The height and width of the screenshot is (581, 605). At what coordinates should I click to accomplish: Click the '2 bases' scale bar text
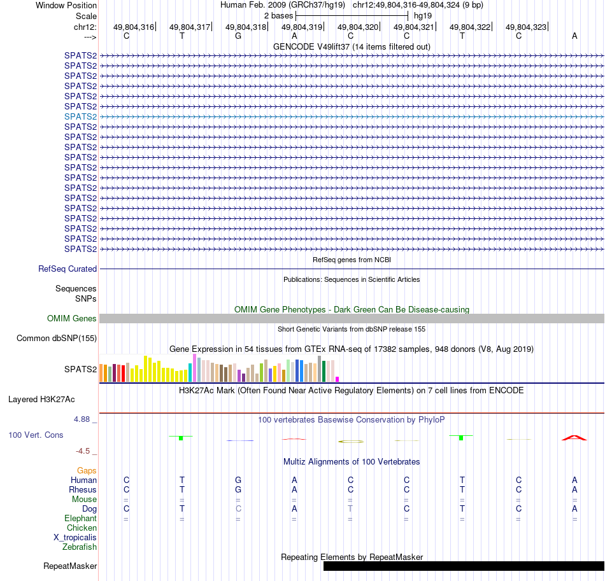[278, 16]
